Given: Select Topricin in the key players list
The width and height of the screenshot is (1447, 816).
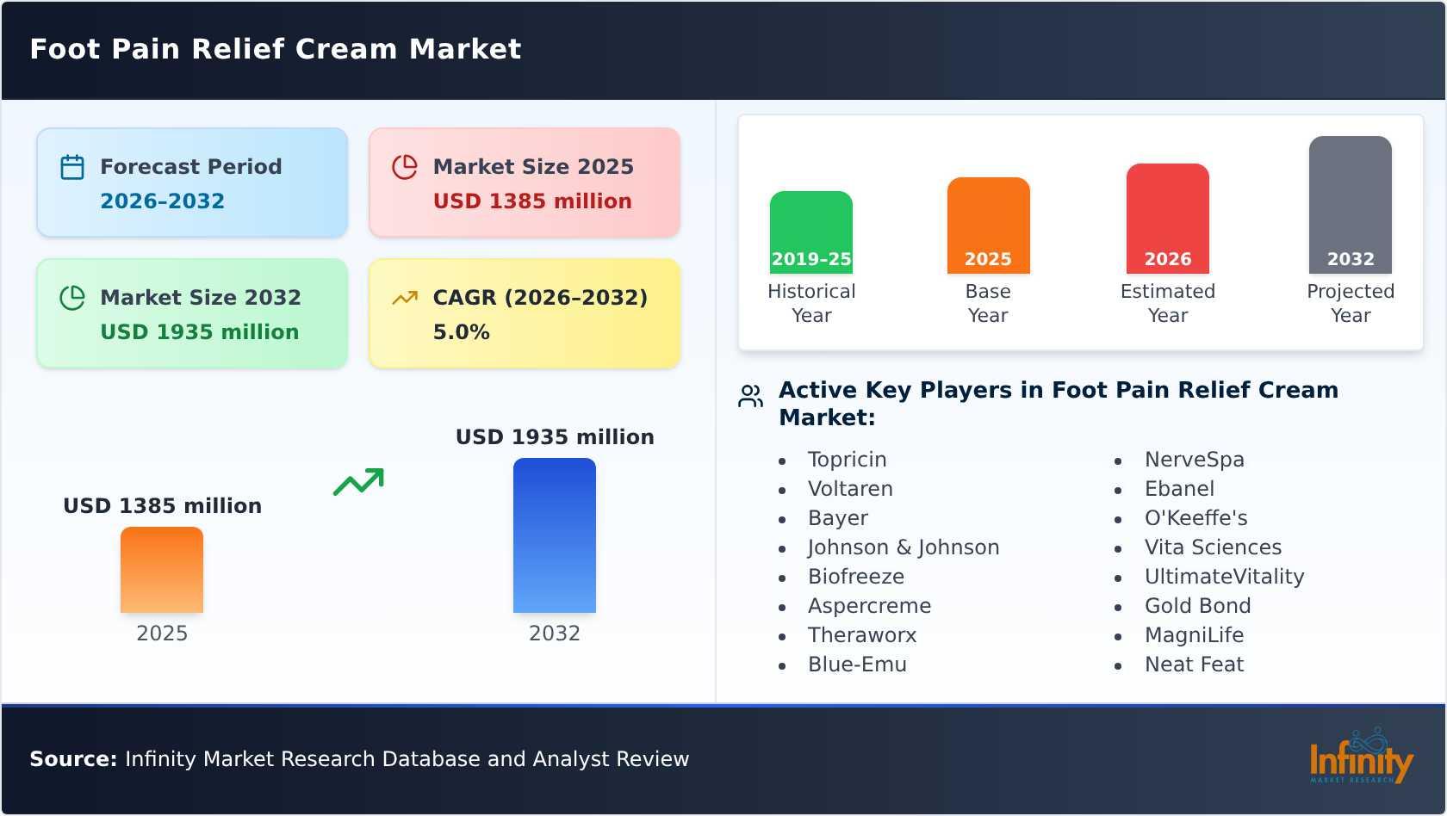Looking at the screenshot, I should [847, 460].
